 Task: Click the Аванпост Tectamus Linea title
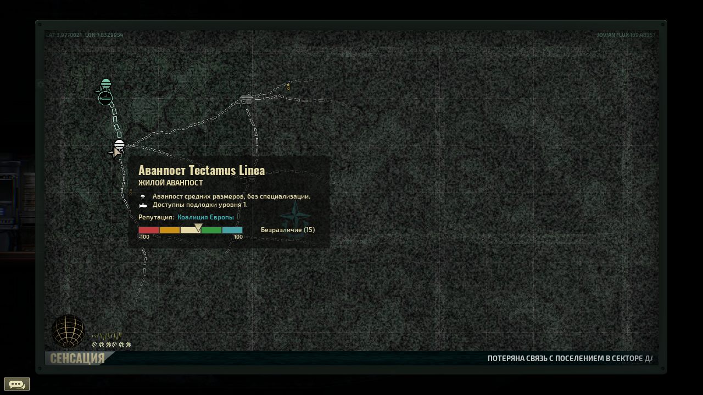(x=202, y=171)
